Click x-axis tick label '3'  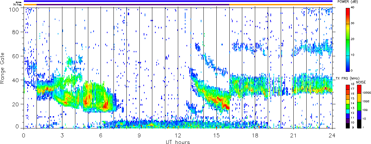click(x=62, y=135)
